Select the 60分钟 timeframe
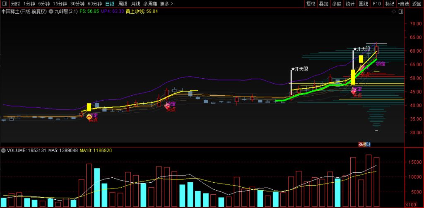Viewport: 424px width, 208px height. tap(94, 4)
